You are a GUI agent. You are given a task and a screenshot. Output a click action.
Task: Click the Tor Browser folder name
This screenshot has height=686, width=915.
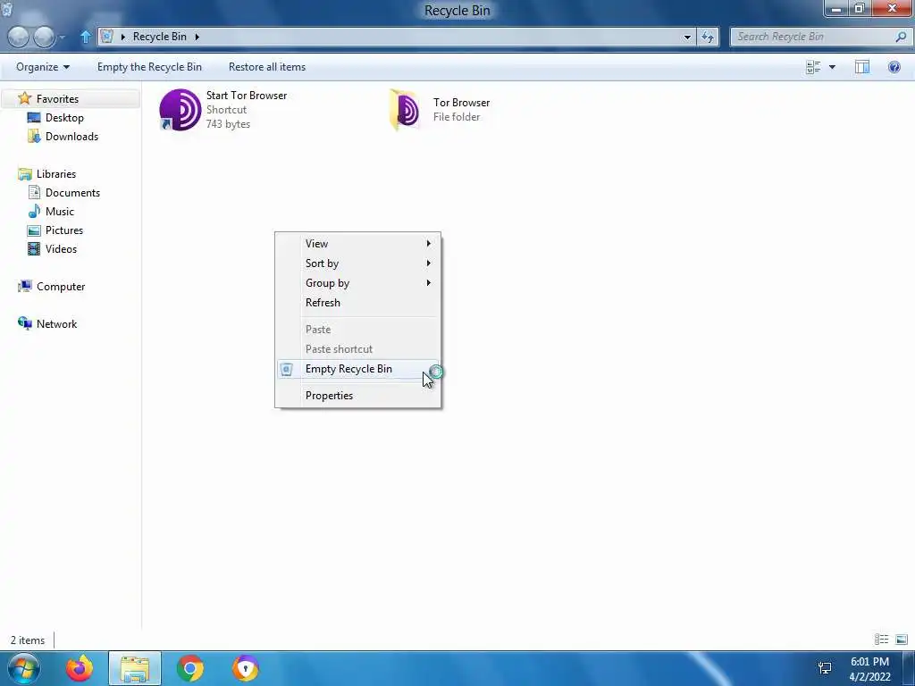click(x=461, y=103)
